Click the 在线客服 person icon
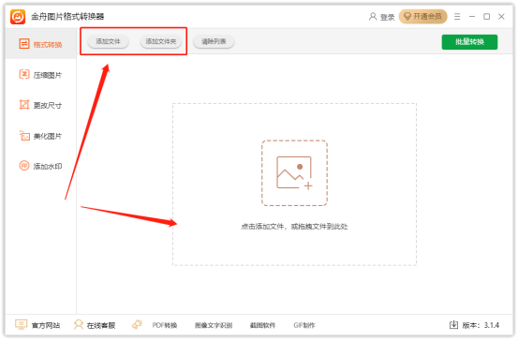 (79, 324)
